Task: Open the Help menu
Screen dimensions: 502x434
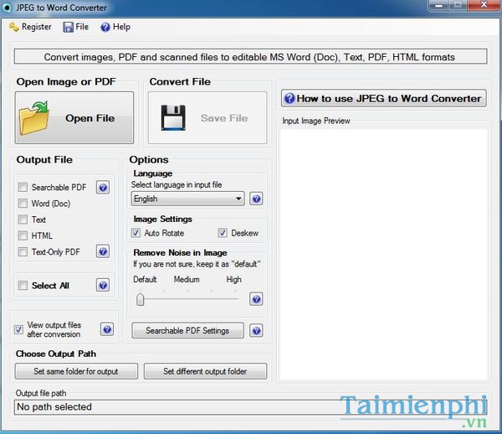Action: tap(115, 27)
